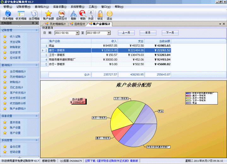Screen dimensions: 227x164
Task: Click the star icon beside 收支项目分析
Action: (5, 98)
